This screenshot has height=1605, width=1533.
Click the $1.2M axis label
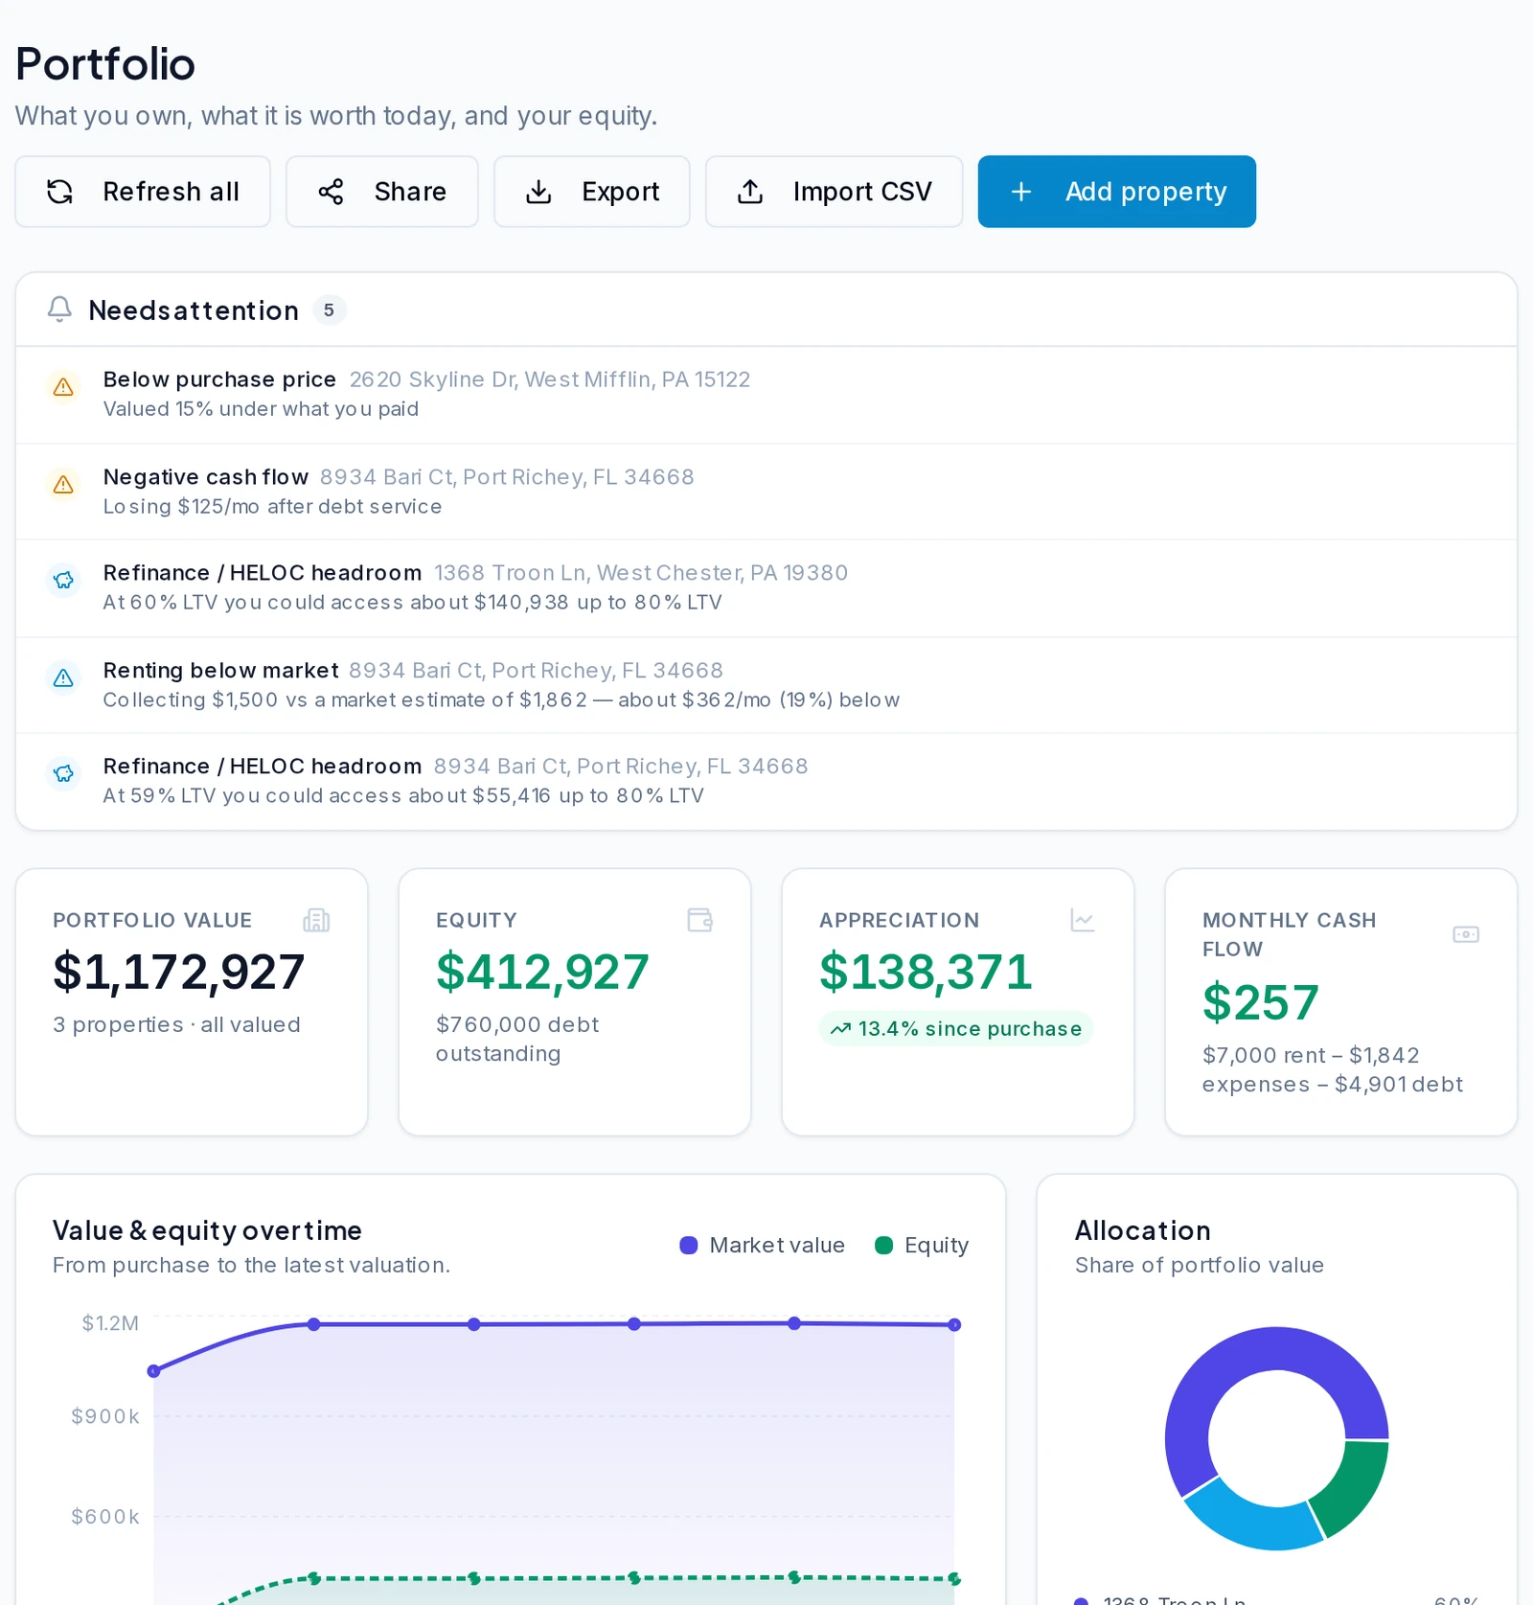110,1324
